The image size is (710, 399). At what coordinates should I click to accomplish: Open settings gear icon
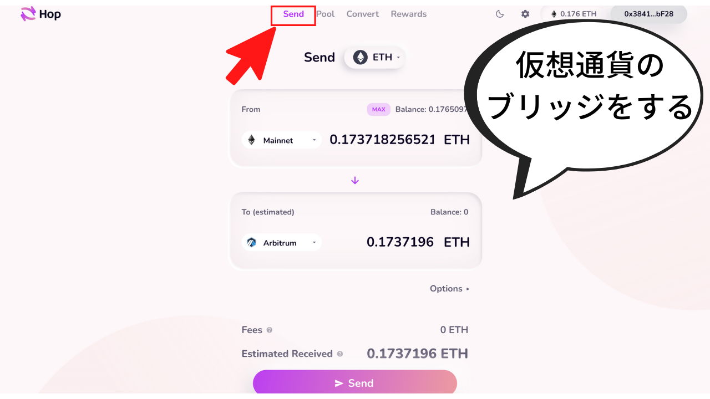tap(525, 14)
